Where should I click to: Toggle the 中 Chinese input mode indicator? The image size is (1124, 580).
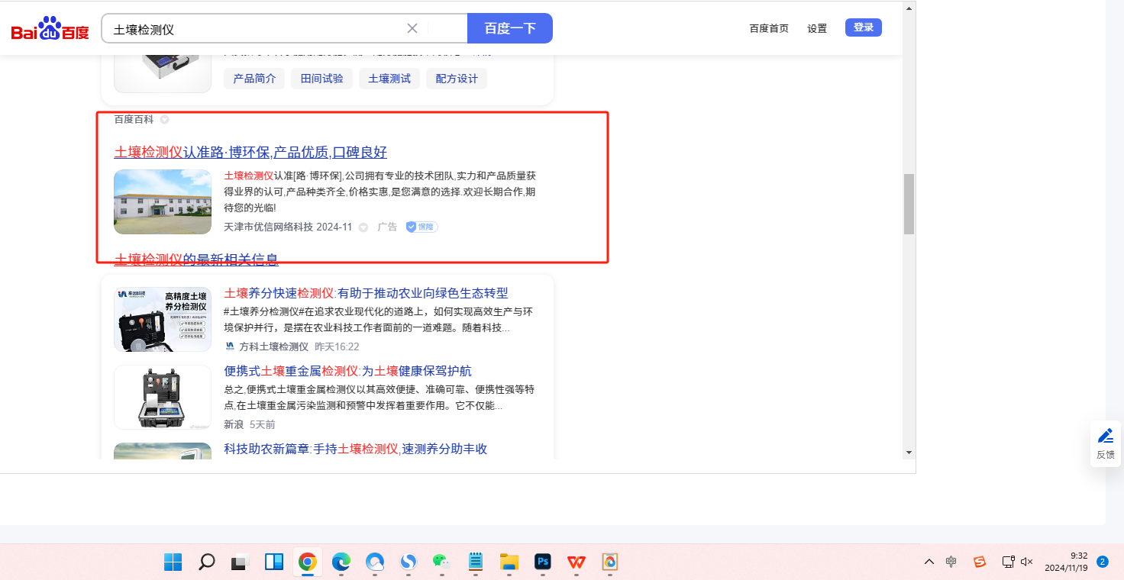pyautogui.click(x=951, y=562)
